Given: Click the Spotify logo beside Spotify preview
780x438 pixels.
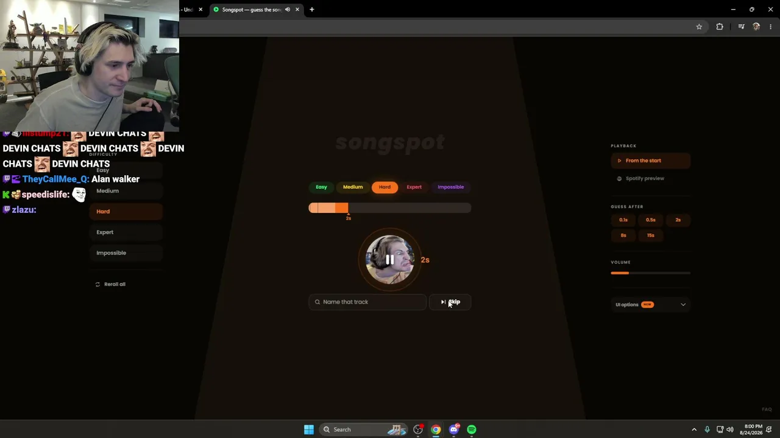Looking at the screenshot, I should [x=619, y=179].
